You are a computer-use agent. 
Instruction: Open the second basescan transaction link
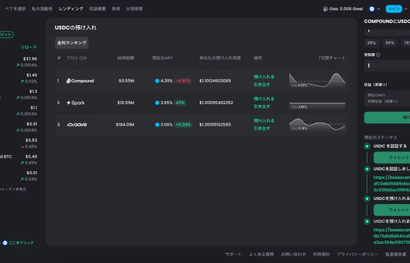(392, 236)
